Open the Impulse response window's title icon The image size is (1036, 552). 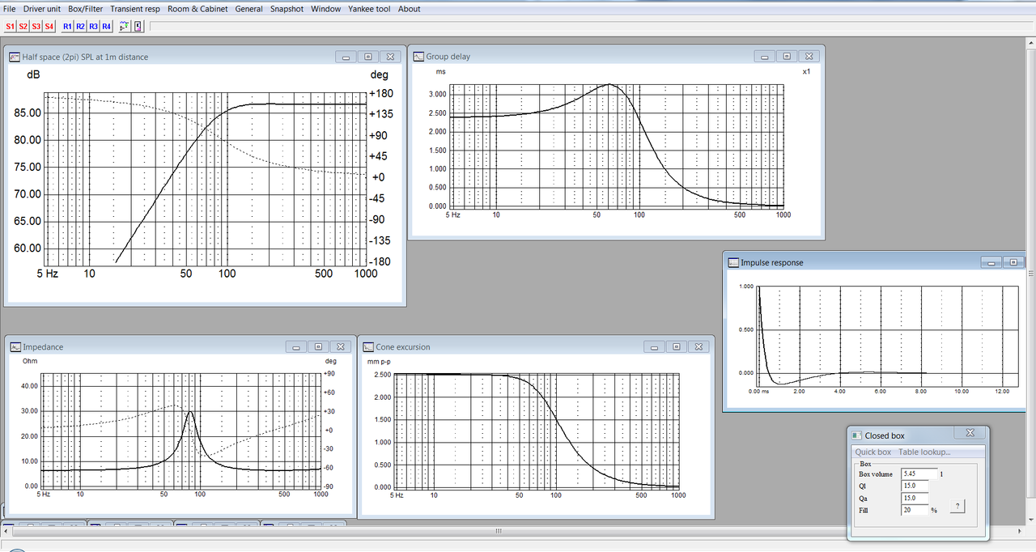pos(733,262)
